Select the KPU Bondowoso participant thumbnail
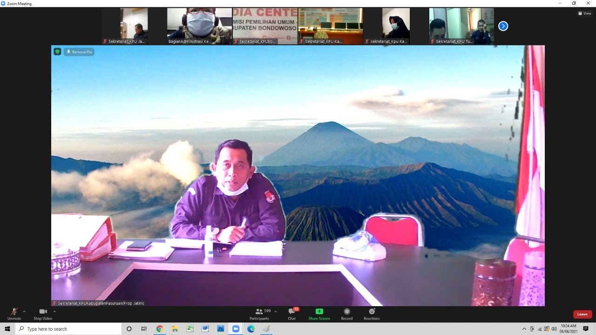 pos(265,26)
